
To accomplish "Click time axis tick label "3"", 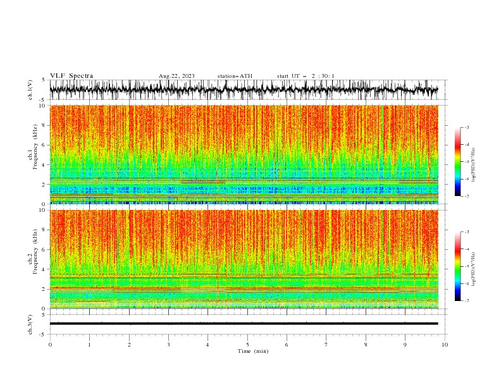I will (168, 345).
